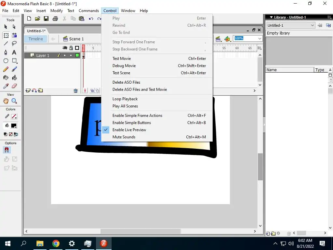Open the Library panel options menu
This screenshot has height=250, width=333.
(329, 17)
